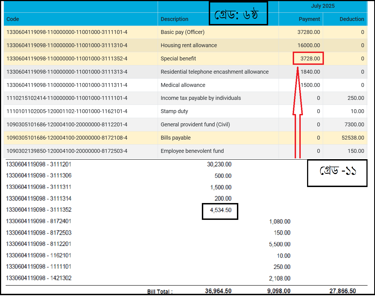
Task: Click the Deduction column header
Action: click(x=352, y=19)
